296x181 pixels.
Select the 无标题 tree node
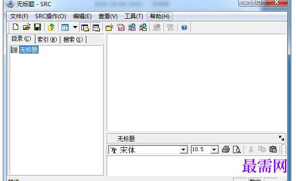click(x=29, y=50)
